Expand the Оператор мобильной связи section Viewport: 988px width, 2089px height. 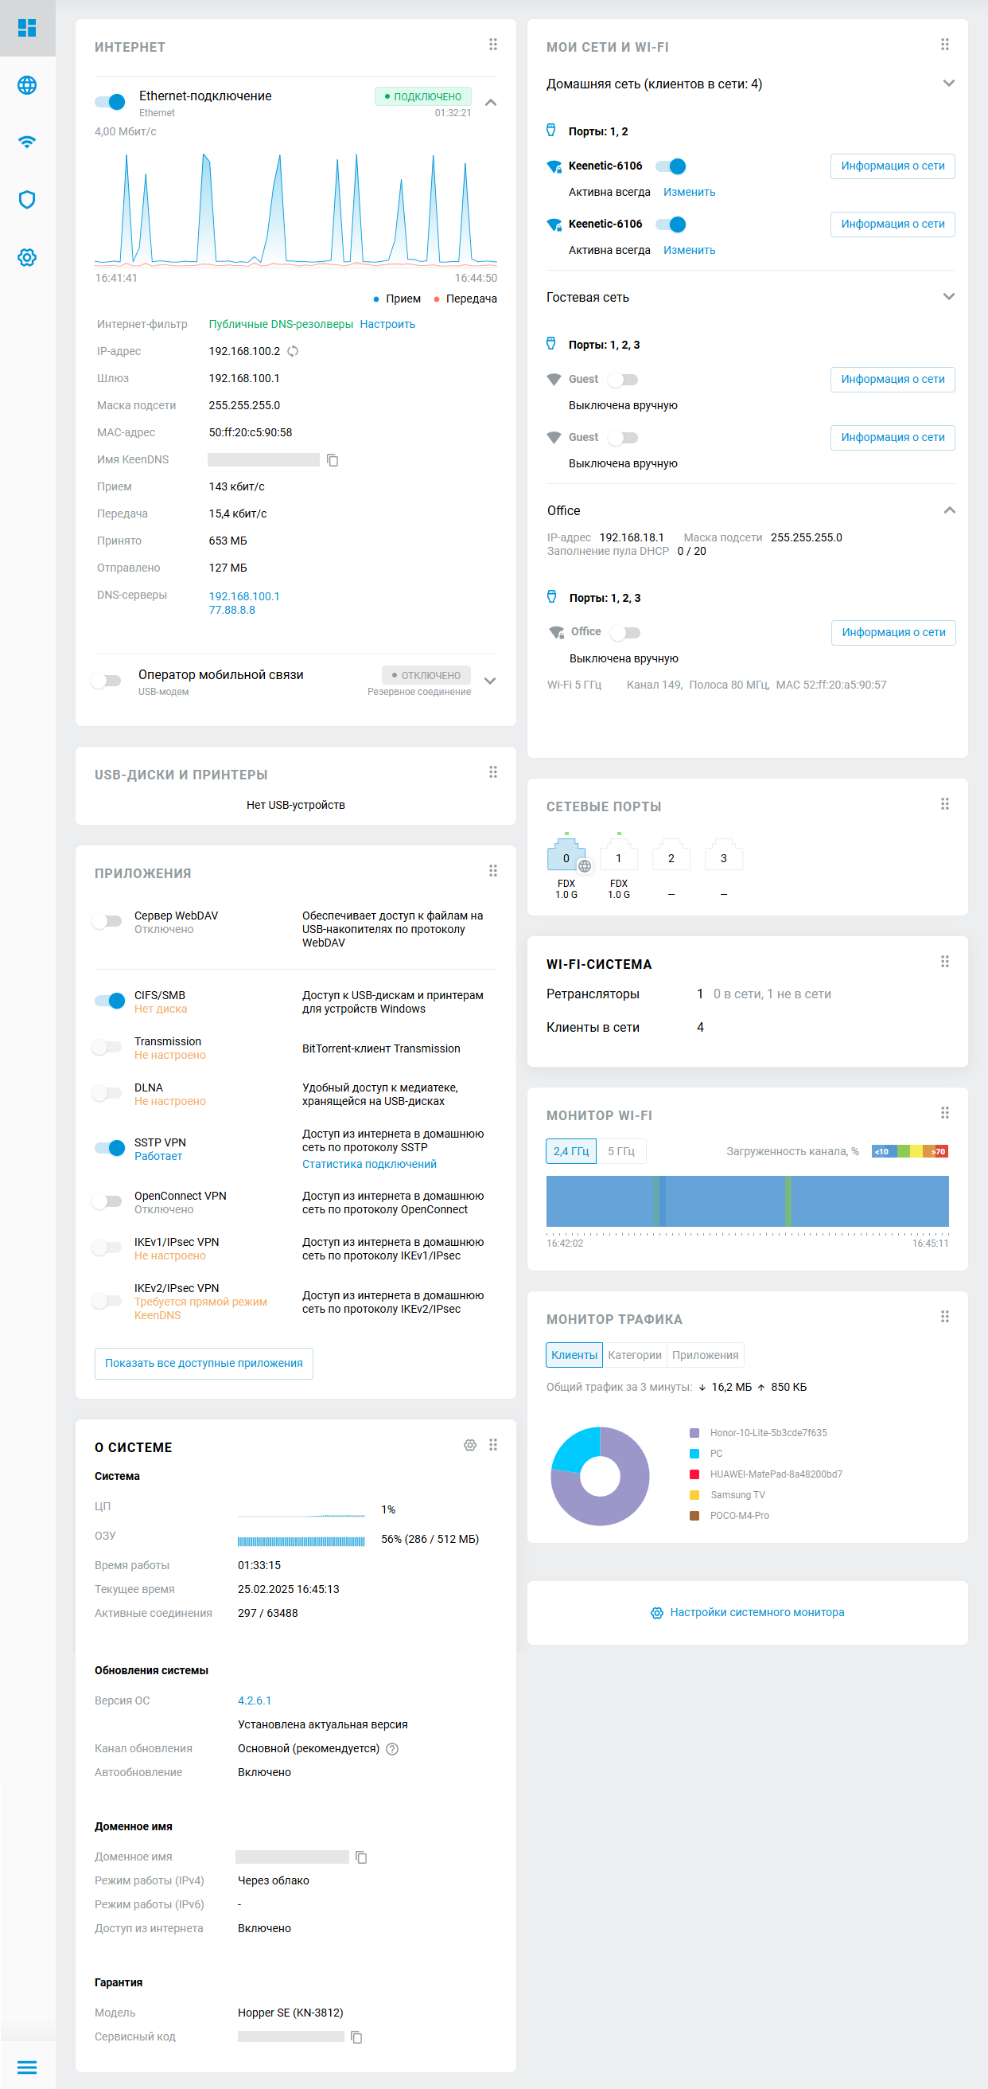click(x=489, y=681)
